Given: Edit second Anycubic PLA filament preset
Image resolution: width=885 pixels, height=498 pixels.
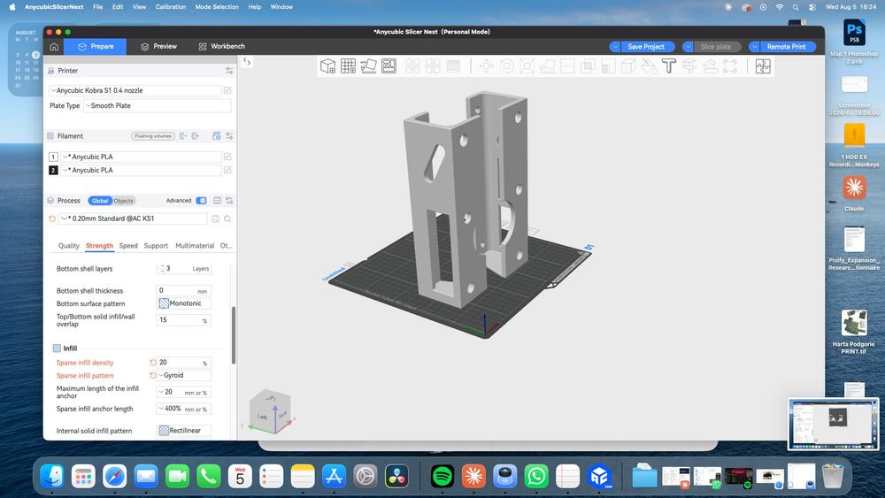Looking at the screenshot, I should click(x=227, y=171).
